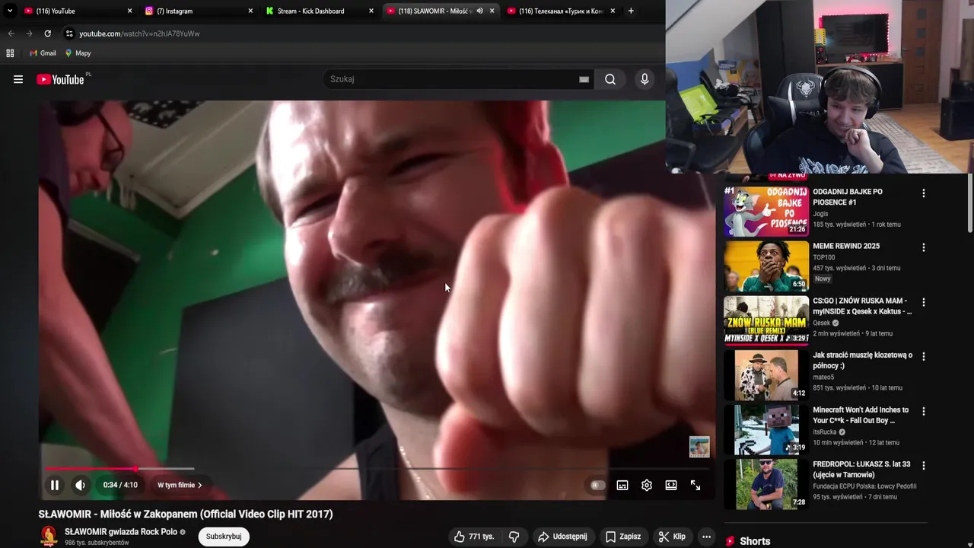The image size is (974, 548).
Task: Click the search magnifier button
Action: pyautogui.click(x=610, y=79)
